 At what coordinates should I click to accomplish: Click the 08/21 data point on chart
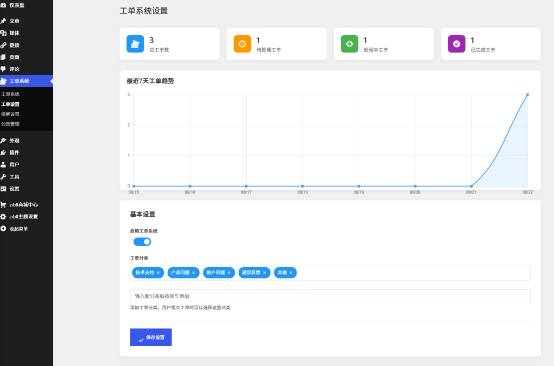(471, 186)
